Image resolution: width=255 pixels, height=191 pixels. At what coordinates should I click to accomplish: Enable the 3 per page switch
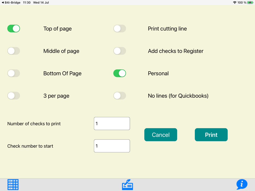click(14, 96)
